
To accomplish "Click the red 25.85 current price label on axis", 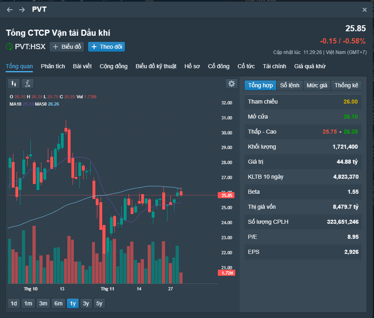I will (x=226, y=195).
